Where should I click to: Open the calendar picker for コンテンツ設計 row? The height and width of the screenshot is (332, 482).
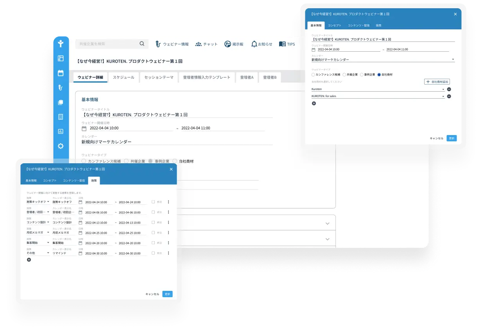pyautogui.click(x=80, y=222)
